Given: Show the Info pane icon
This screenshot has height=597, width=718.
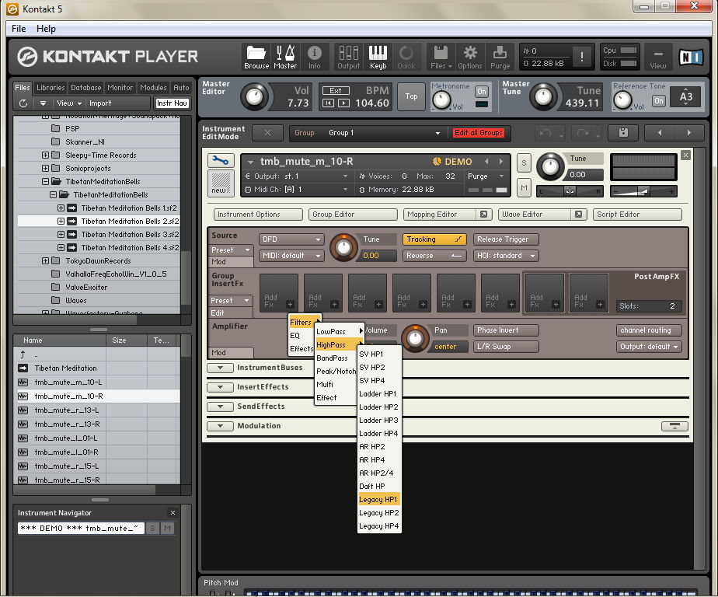Looking at the screenshot, I should 314,57.
